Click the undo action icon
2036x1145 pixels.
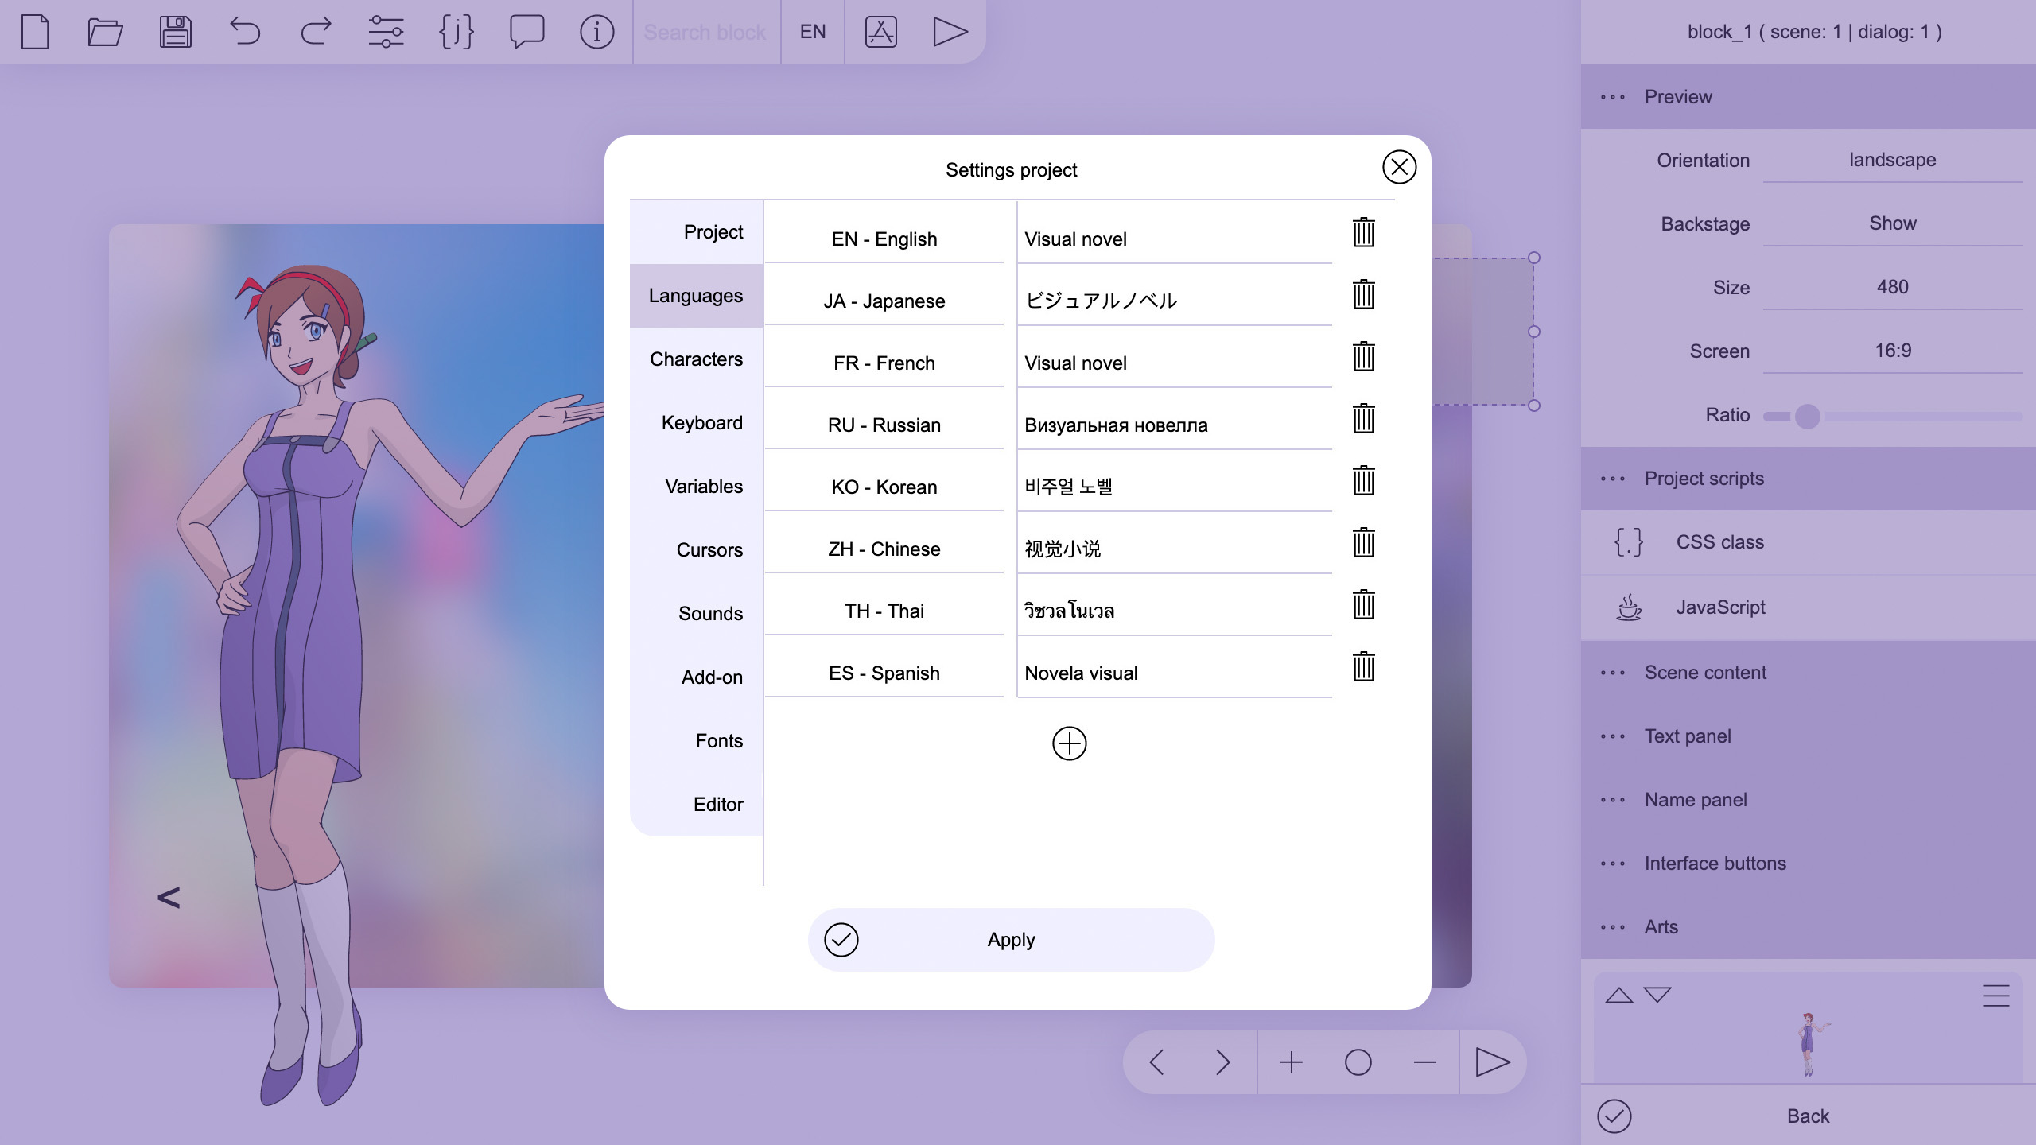(x=245, y=31)
